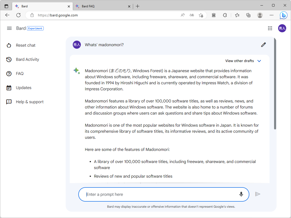Open the Google account avatar

(282, 28)
